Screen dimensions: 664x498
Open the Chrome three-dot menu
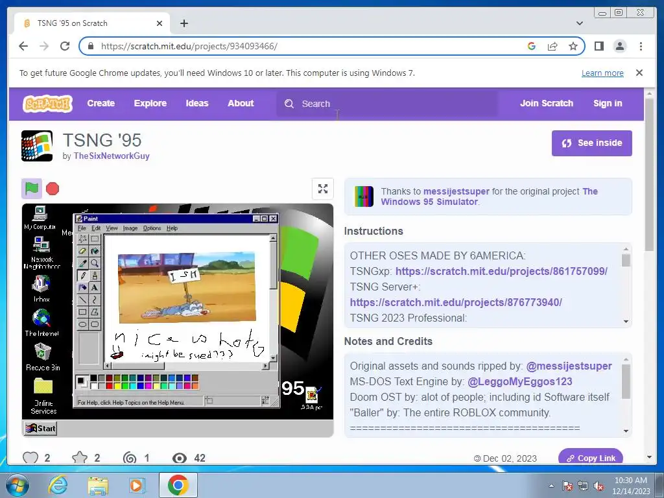click(641, 46)
